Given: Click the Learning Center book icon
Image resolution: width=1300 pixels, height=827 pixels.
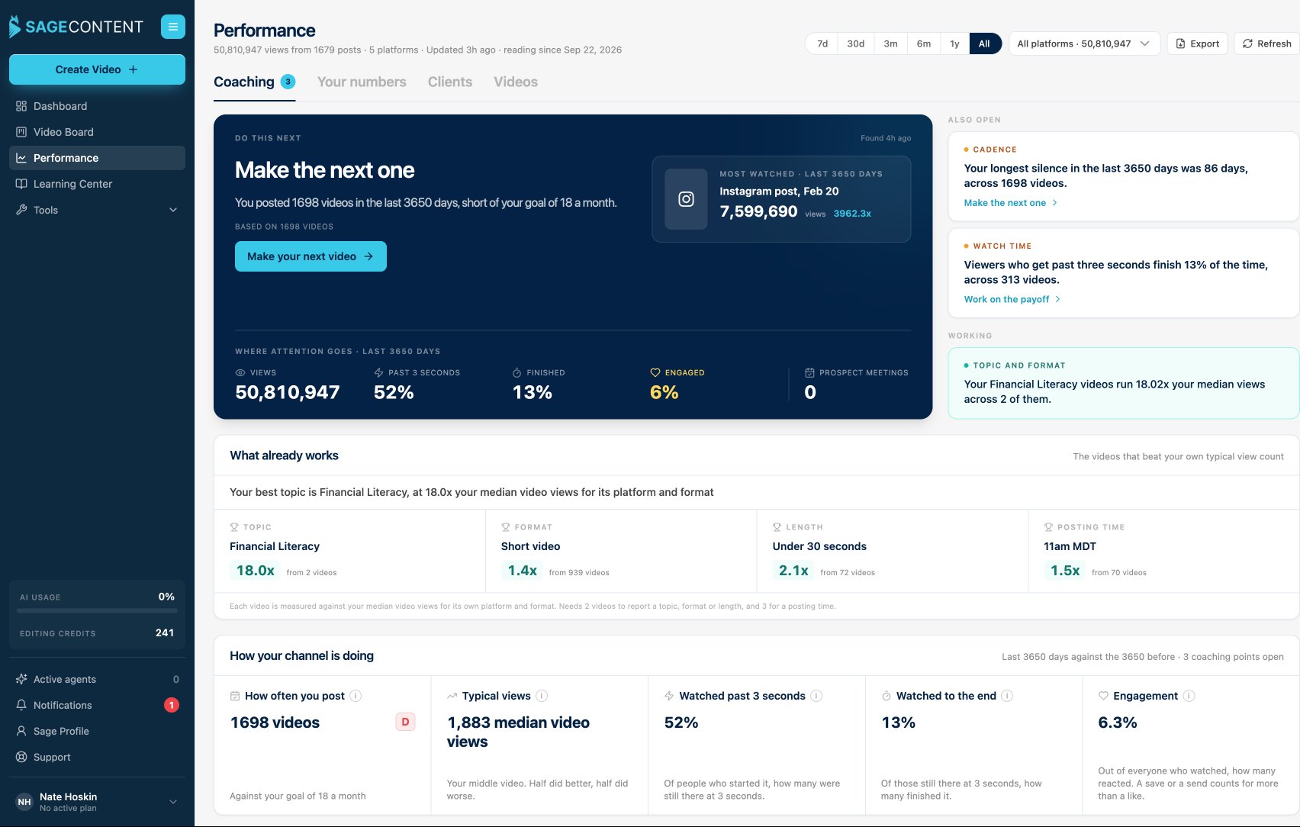Looking at the screenshot, I should pos(21,184).
